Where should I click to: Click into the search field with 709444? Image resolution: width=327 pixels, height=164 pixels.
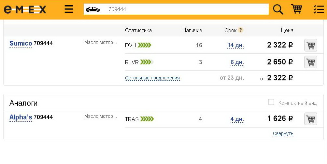tap(176, 9)
